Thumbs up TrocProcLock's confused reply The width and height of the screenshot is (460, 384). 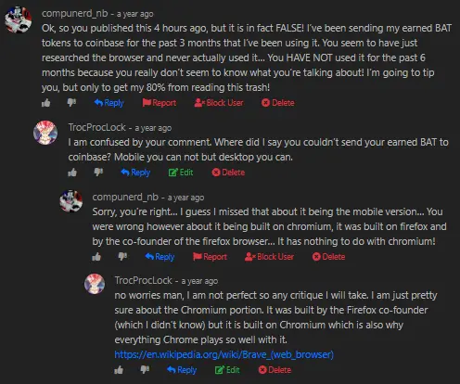[72, 173]
